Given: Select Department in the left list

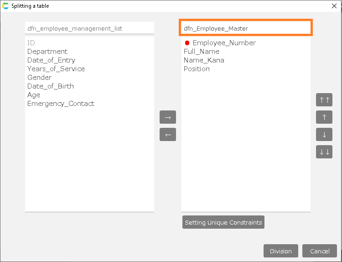Looking at the screenshot, I should (x=47, y=52).
